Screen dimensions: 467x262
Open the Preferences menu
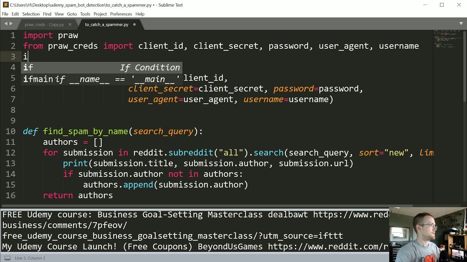pos(121,14)
